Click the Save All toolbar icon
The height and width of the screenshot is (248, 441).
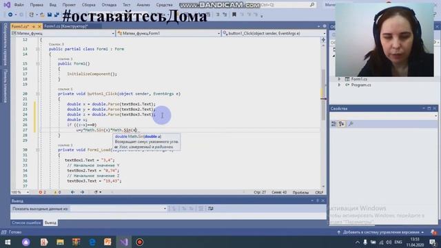(x=57, y=14)
